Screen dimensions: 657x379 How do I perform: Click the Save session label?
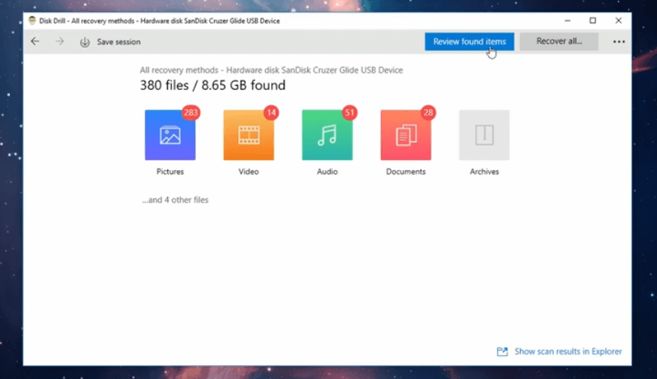(x=118, y=42)
